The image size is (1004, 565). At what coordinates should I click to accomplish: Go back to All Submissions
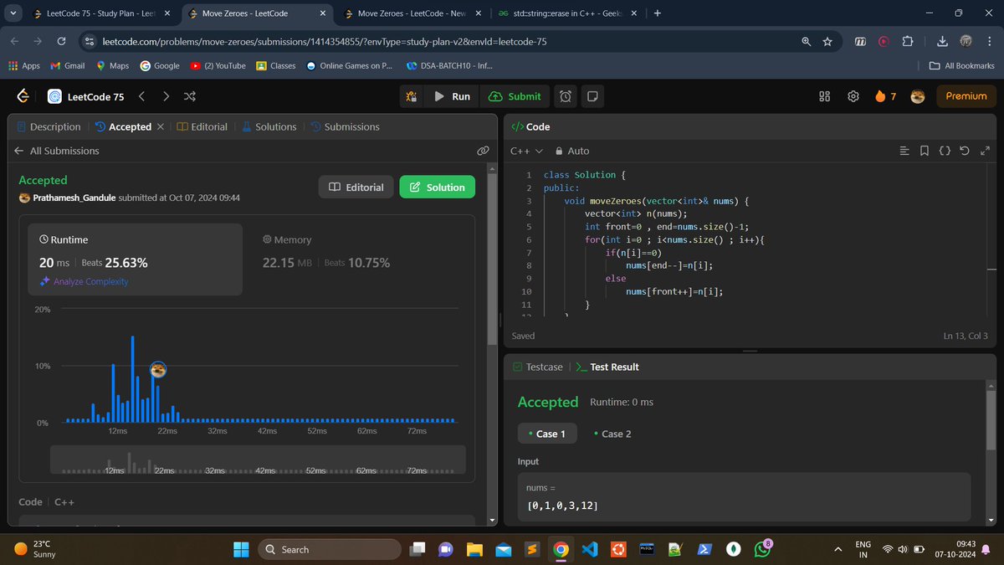(57, 151)
